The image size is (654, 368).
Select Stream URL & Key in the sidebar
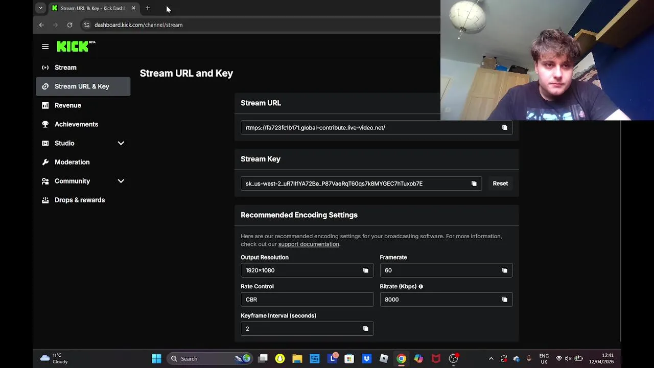(x=83, y=86)
